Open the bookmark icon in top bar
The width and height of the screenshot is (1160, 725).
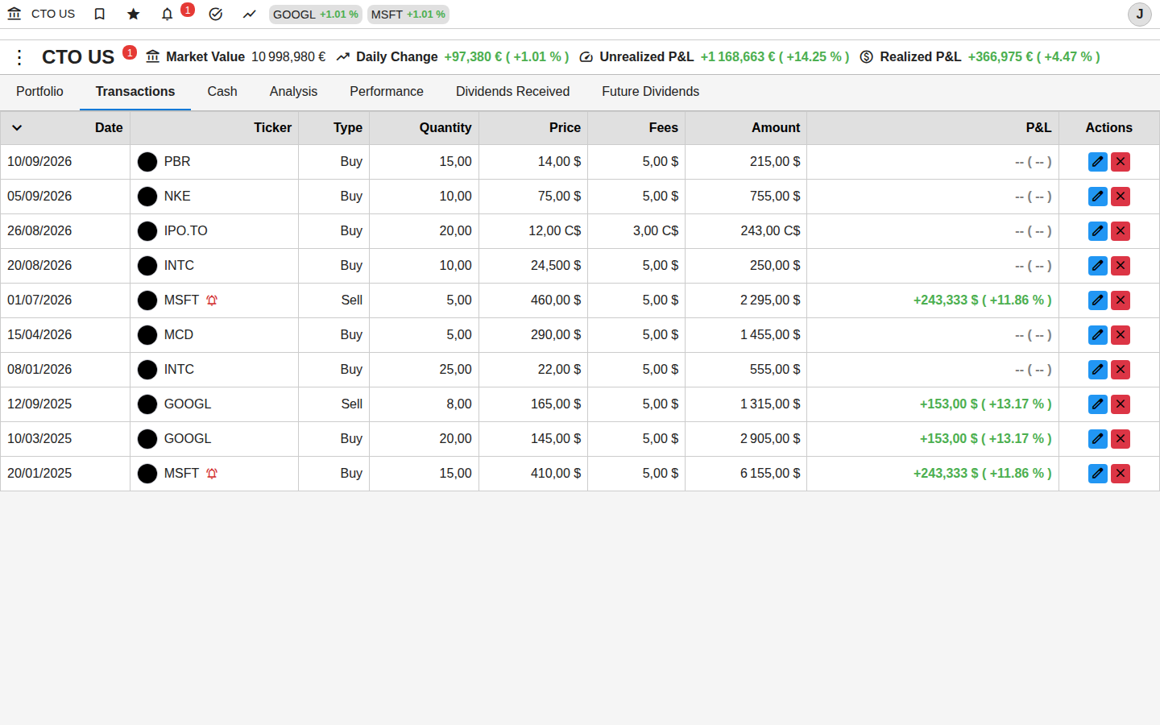coord(100,14)
